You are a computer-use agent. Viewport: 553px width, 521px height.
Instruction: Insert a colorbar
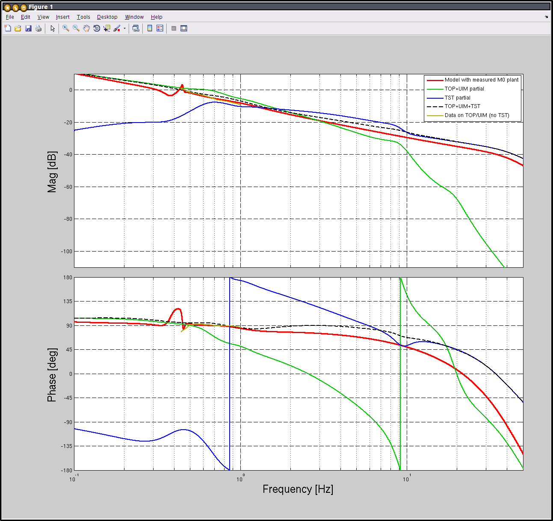tap(150, 28)
